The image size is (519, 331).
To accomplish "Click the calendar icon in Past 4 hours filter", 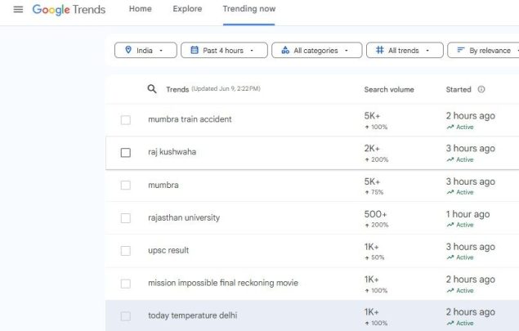I will (x=195, y=50).
